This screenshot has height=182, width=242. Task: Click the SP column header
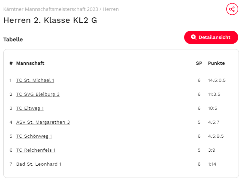199,63
